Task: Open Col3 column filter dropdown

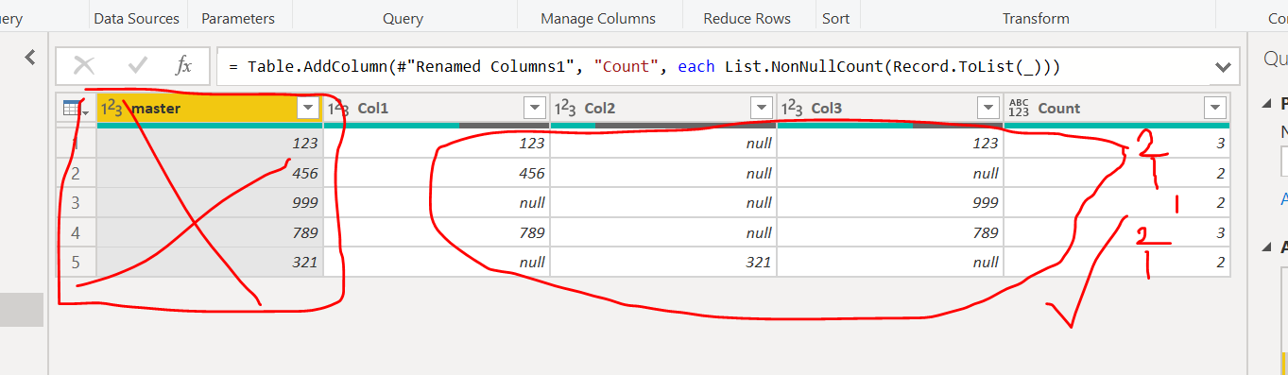Action: click(988, 108)
